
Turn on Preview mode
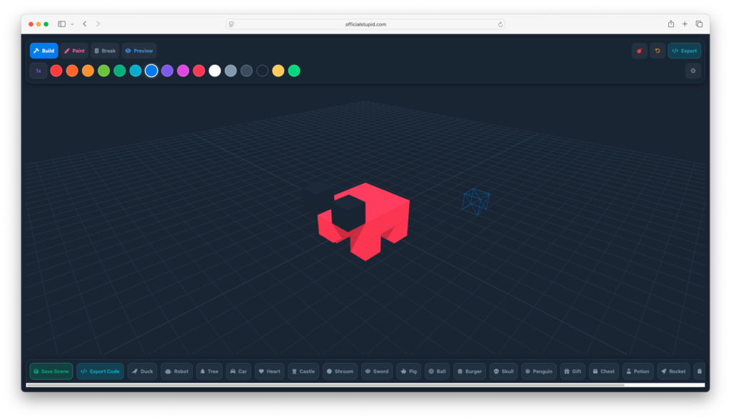tap(138, 51)
